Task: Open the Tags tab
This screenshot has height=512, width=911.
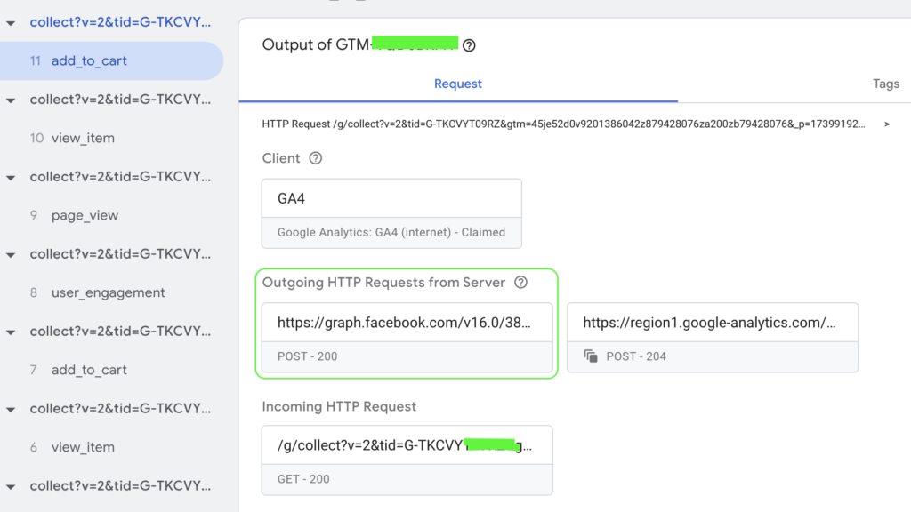Action: [885, 84]
